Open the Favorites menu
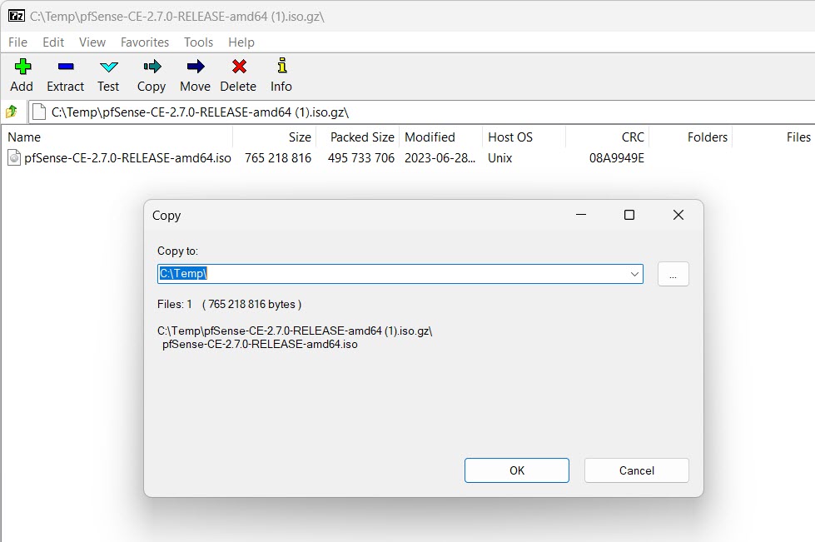 (144, 42)
